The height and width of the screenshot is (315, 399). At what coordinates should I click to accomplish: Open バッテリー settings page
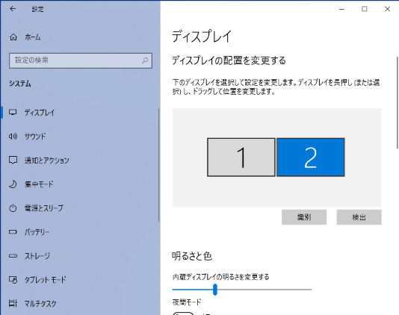click(x=81, y=232)
